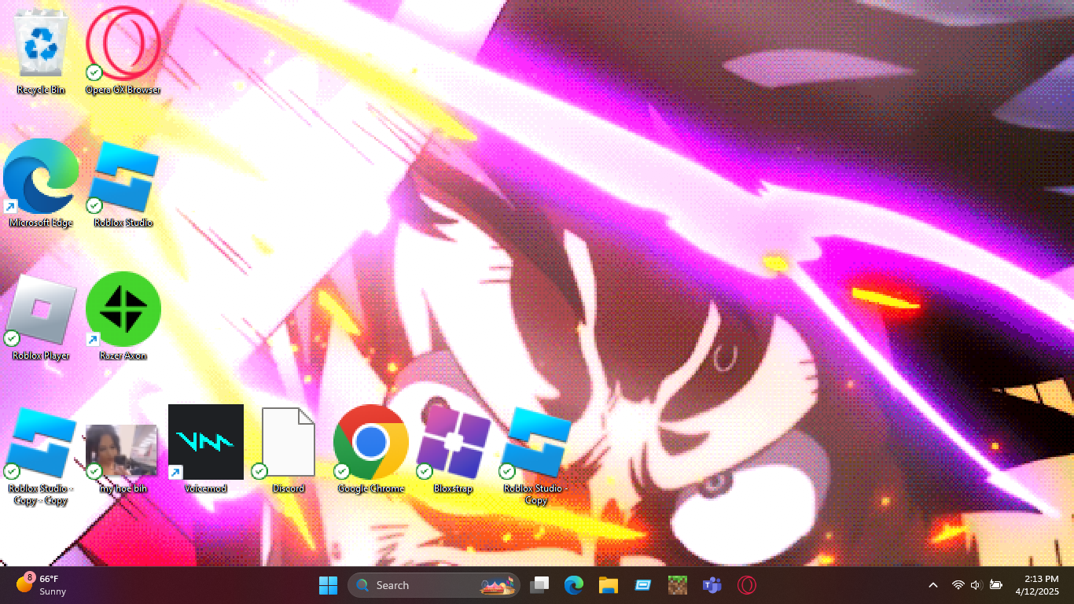The height and width of the screenshot is (604, 1074).
Task: Select the desktop icon labeled exactly 'Roblox Studio'
Action: (123, 183)
